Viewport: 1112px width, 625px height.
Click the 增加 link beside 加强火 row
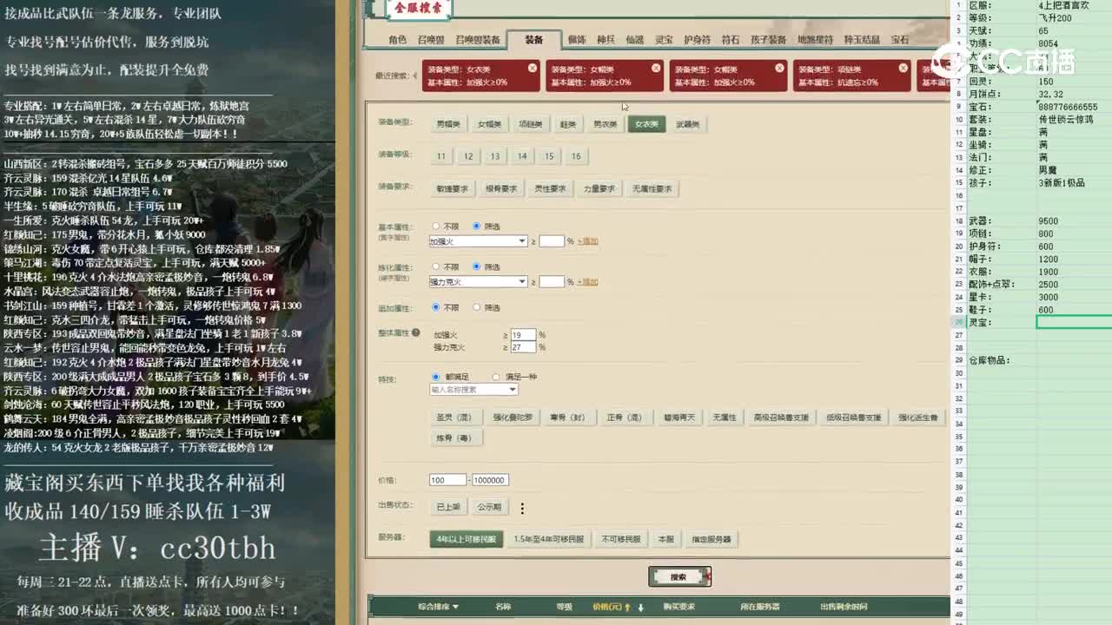(x=588, y=241)
